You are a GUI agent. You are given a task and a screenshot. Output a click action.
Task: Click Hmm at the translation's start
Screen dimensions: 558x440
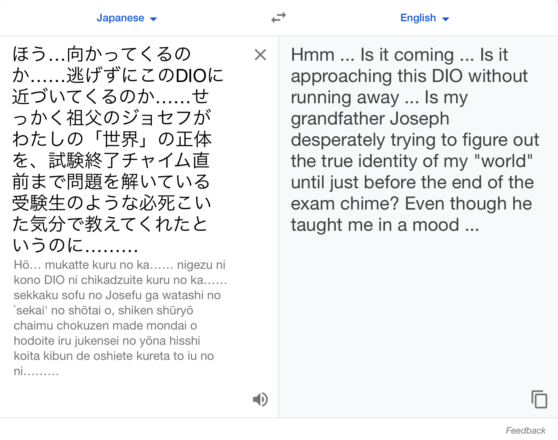313,55
